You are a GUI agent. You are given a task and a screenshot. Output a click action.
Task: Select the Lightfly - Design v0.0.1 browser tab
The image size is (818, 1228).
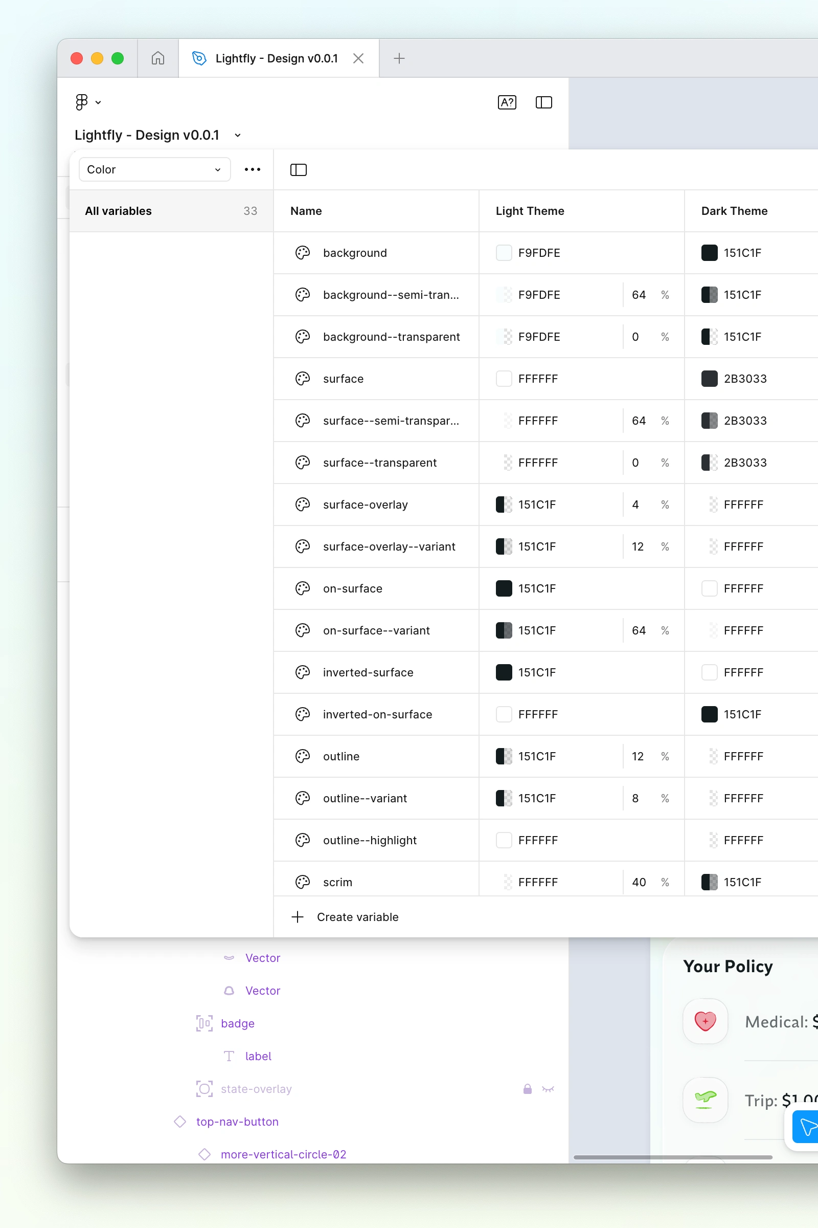coord(277,58)
